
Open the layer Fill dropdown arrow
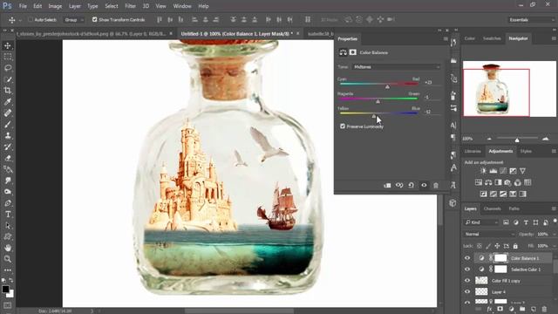[555, 246]
